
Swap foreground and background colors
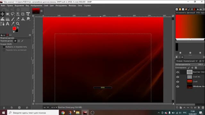tap(18, 28)
